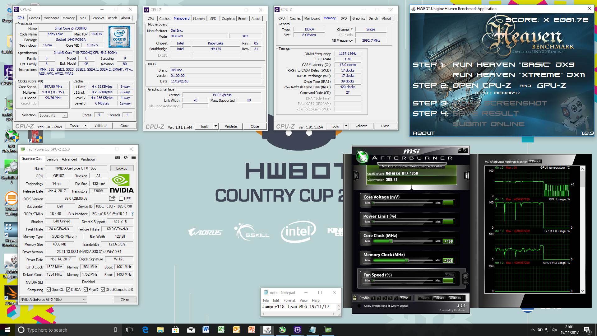Screen dimensions: 597x336
Task: Click the Type here to search box
Action: coord(68,330)
